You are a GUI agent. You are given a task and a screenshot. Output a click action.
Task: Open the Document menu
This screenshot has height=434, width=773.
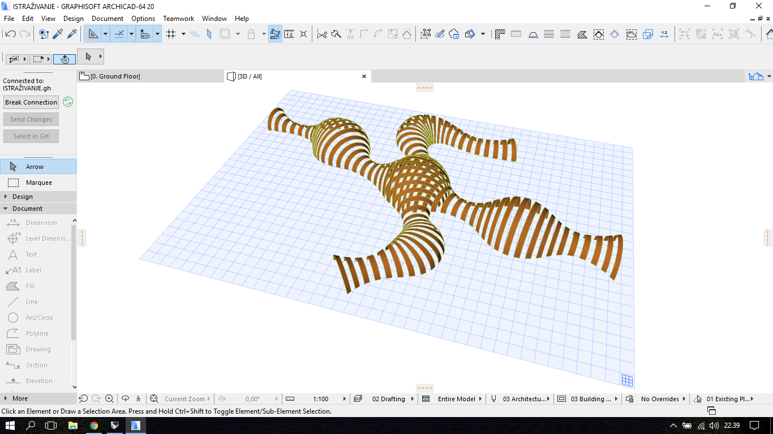tap(108, 19)
